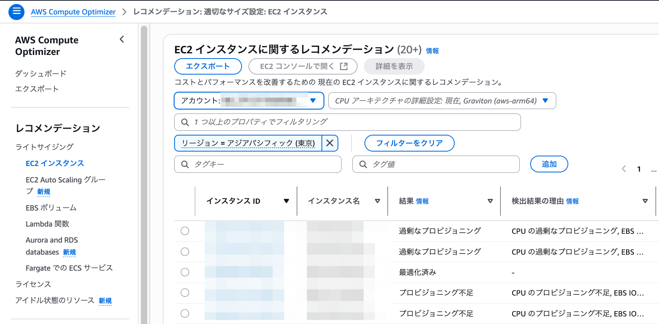
Task: Click the リージョン = アジアパシフィック (東京) filter token
Action: pyautogui.click(x=248, y=143)
